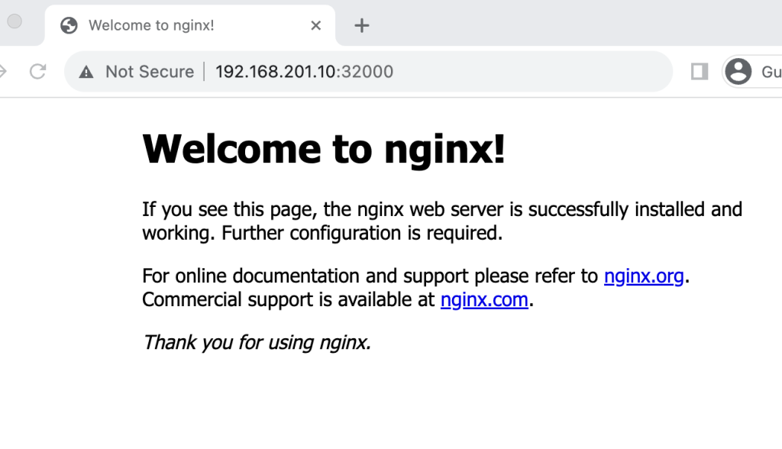Click the globe favicon in the tab
This screenshot has width=782, height=449.
click(69, 25)
